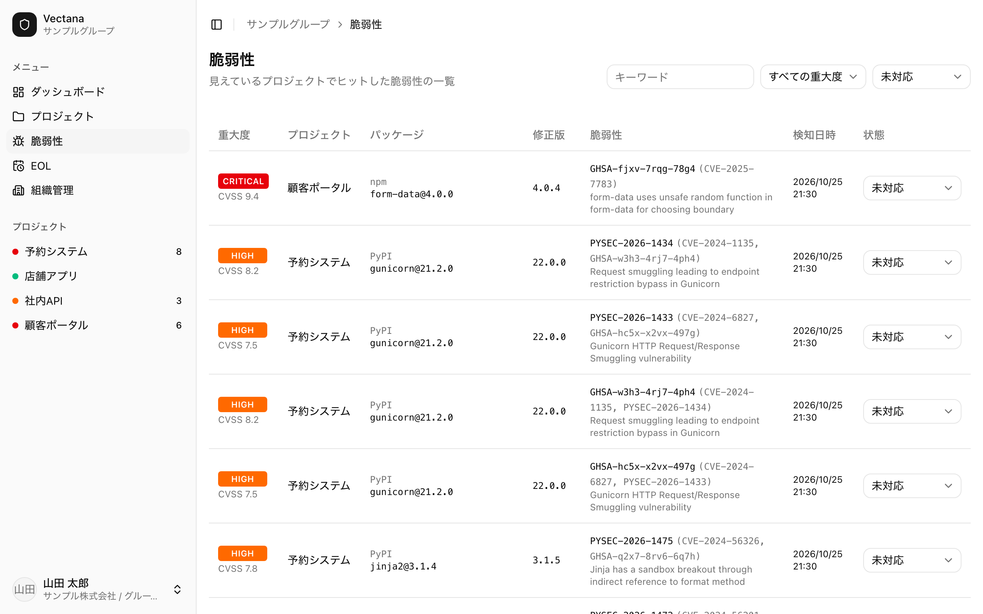
Task: Open status dropdown for form-data row
Action: [x=912, y=188]
